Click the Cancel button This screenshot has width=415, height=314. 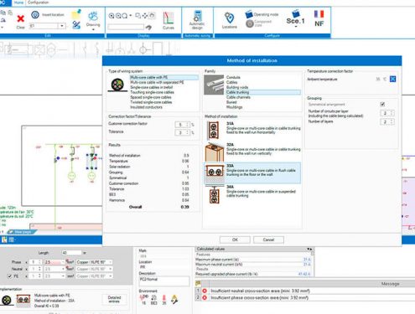(x=268, y=239)
